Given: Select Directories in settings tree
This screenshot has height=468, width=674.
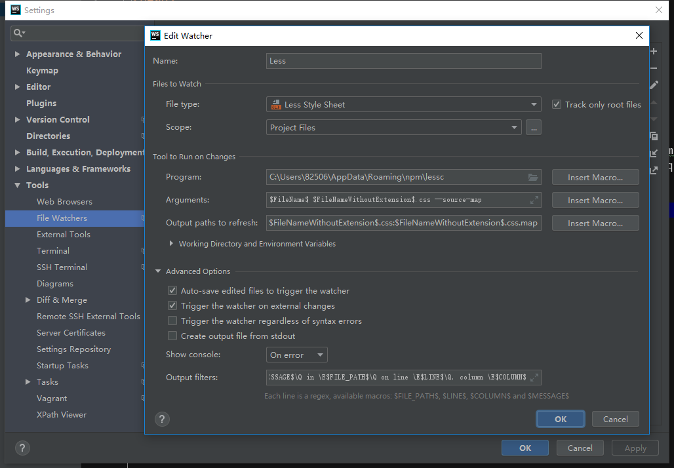Looking at the screenshot, I should (x=48, y=136).
